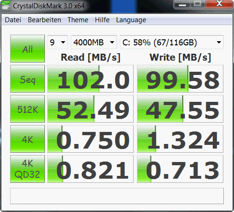Screen dimensions: 234x212
Task: Close the CrystalDiskMark window
Action: pyautogui.click(x=219, y=4)
